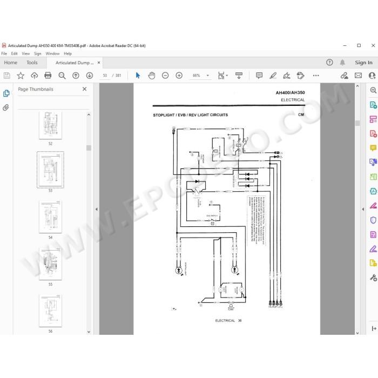Image resolution: width=378 pixels, height=378 pixels.
Task: Open the more tools ellipsis menu
Action: pos(316,76)
